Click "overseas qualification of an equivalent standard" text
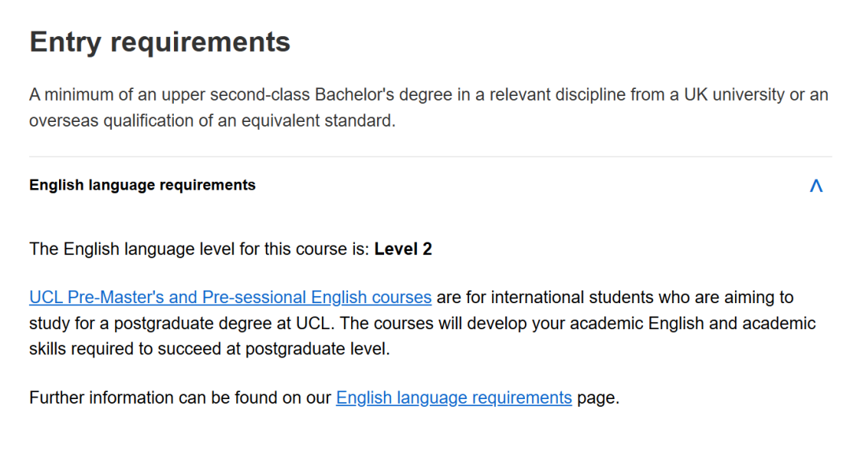Viewport: 850px width, 455px height. coord(212,122)
